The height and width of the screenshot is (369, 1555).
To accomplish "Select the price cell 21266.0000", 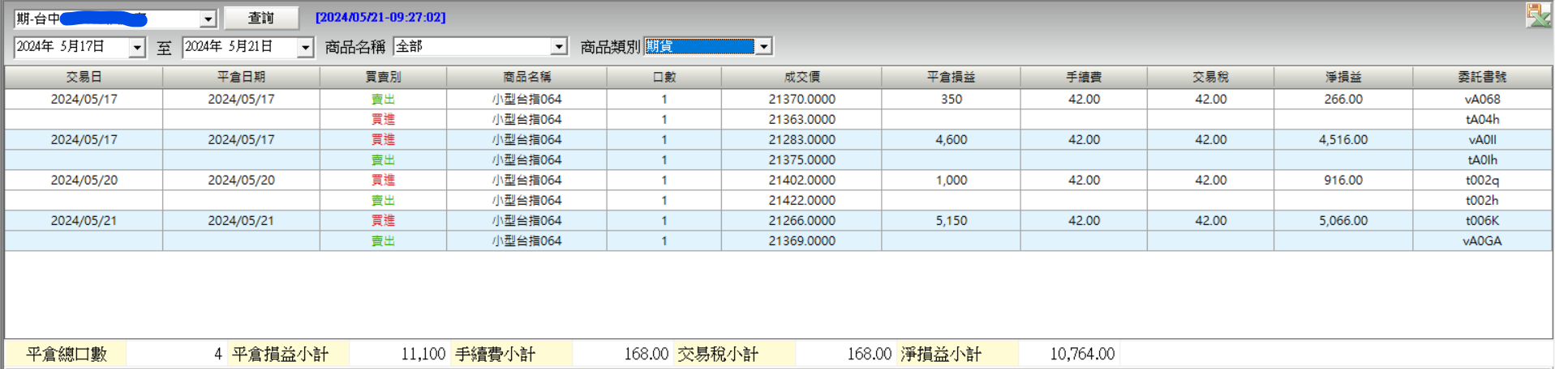I will 801,220.
